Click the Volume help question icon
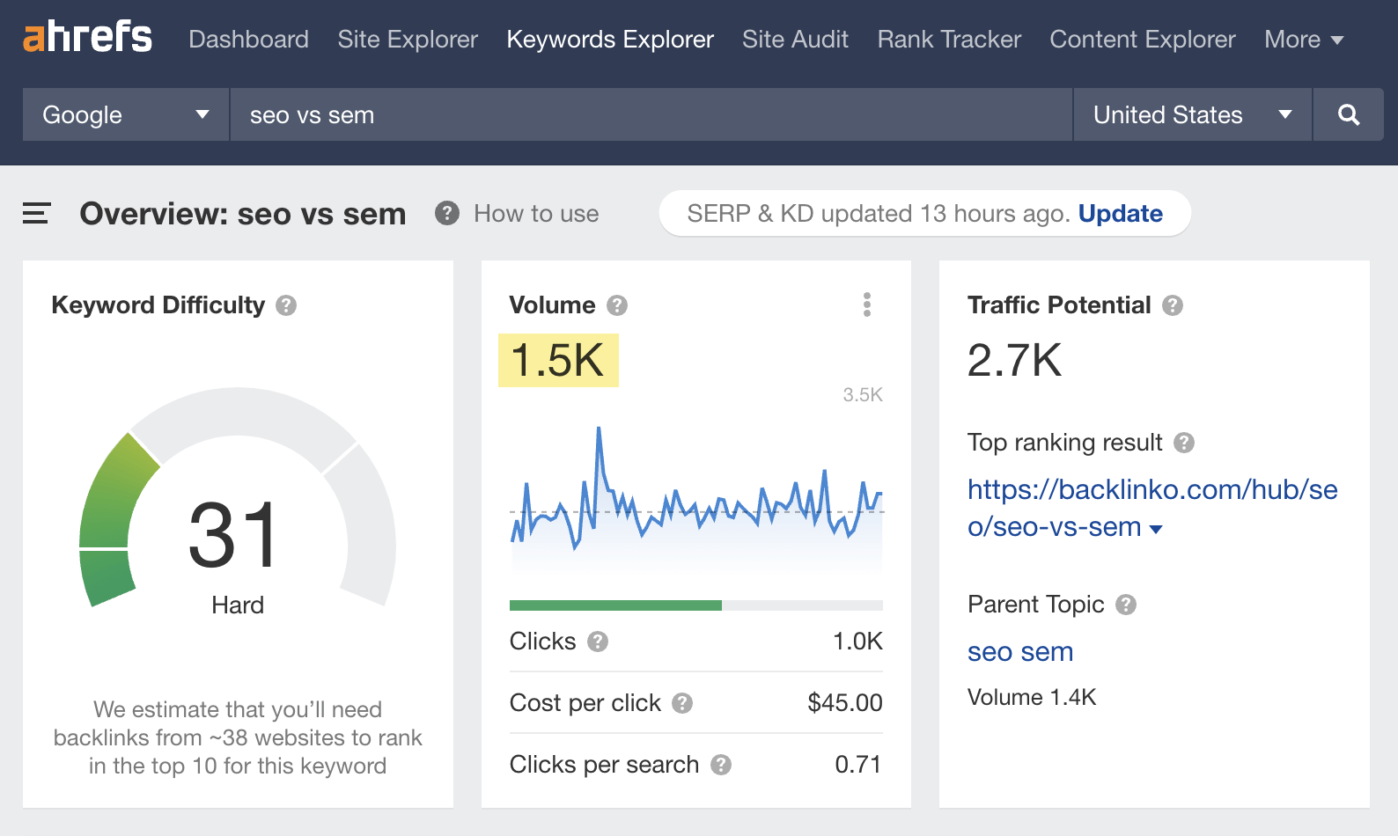Image resolution: width=1398 pixels, height=836 pixels. tap(617, 305)
